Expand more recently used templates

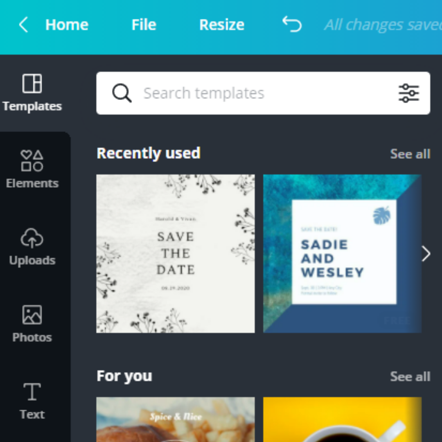pos(426,253)
